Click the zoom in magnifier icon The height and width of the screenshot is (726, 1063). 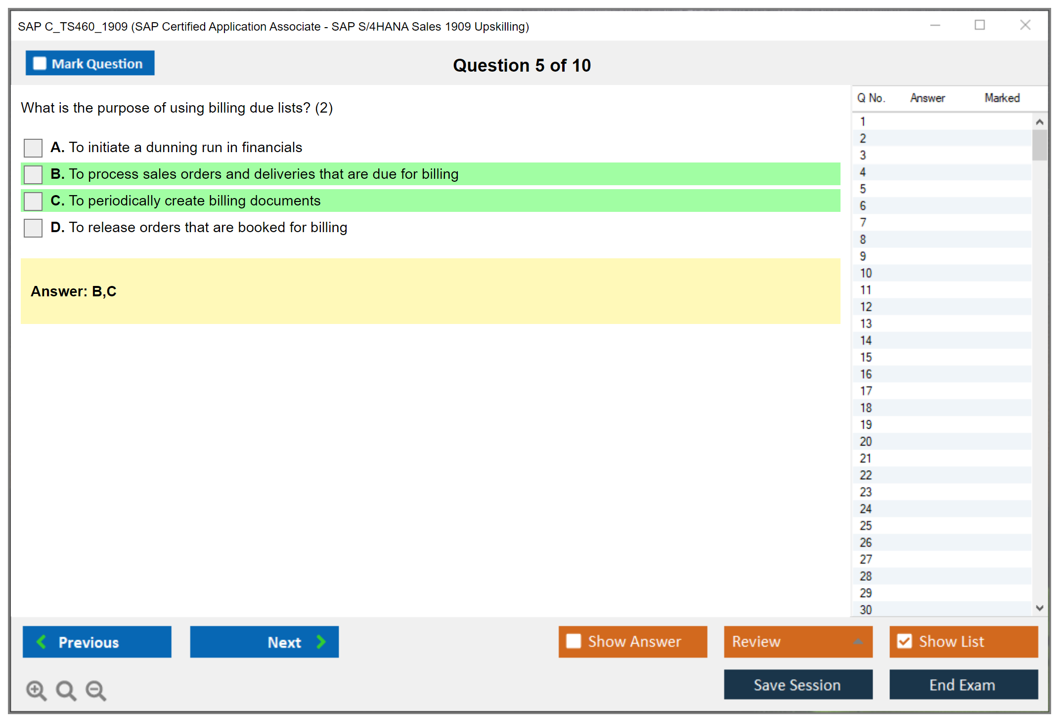pyautogui.click(x=36, y=689)
